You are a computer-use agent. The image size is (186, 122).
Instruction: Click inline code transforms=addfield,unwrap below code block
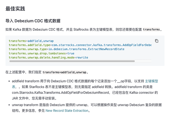(x=64, y=72)
